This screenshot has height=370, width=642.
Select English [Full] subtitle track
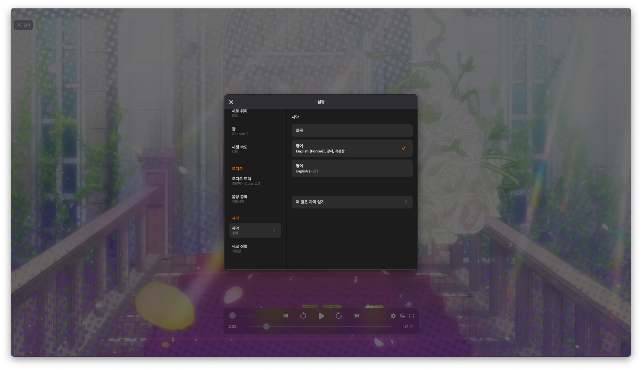click(x=352, y=168)
